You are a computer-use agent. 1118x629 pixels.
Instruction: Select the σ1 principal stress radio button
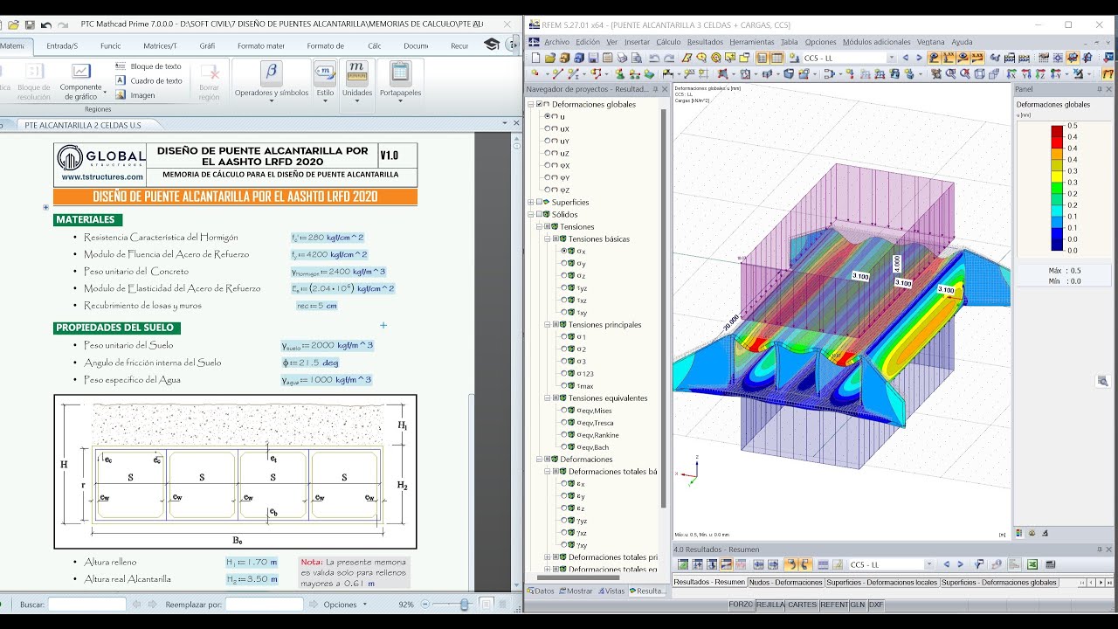pyautogui.click(x=564, y=336)
